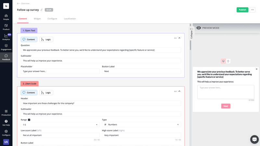Click the Low score Label field
The width and height of the screenshot is (260, 146).
pyautogui.click(x=60, y=135)
